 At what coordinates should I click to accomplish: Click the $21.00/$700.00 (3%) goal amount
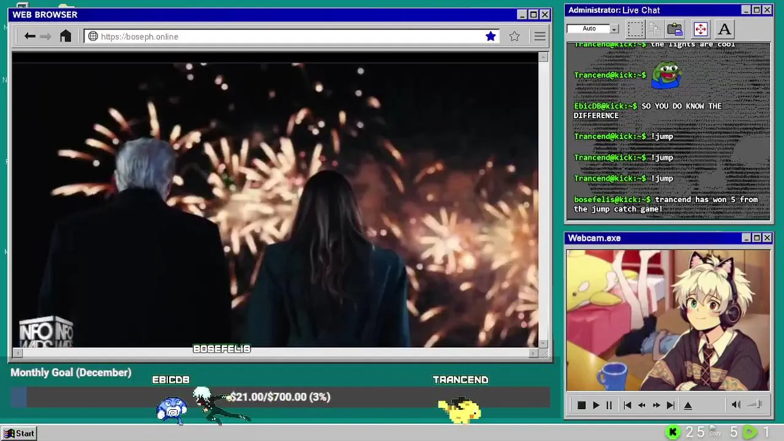pos(281,397)
